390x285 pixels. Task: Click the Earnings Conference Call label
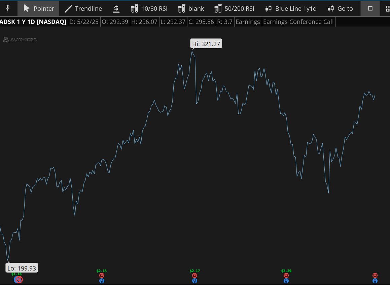298,22
